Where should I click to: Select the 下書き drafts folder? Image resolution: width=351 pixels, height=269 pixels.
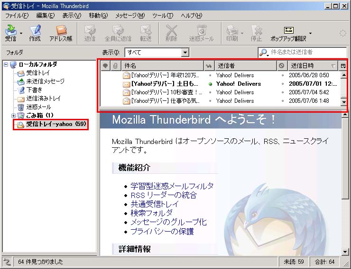(x=34, y=90)
